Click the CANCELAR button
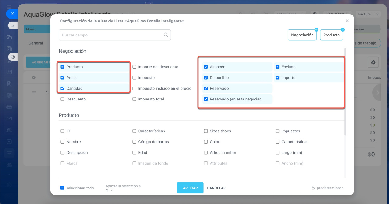The width and height of the screenshot is (389, 204). pos(216,188)
